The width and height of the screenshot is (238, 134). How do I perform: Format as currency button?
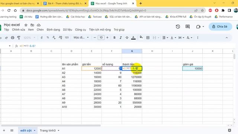click(42, 38)
